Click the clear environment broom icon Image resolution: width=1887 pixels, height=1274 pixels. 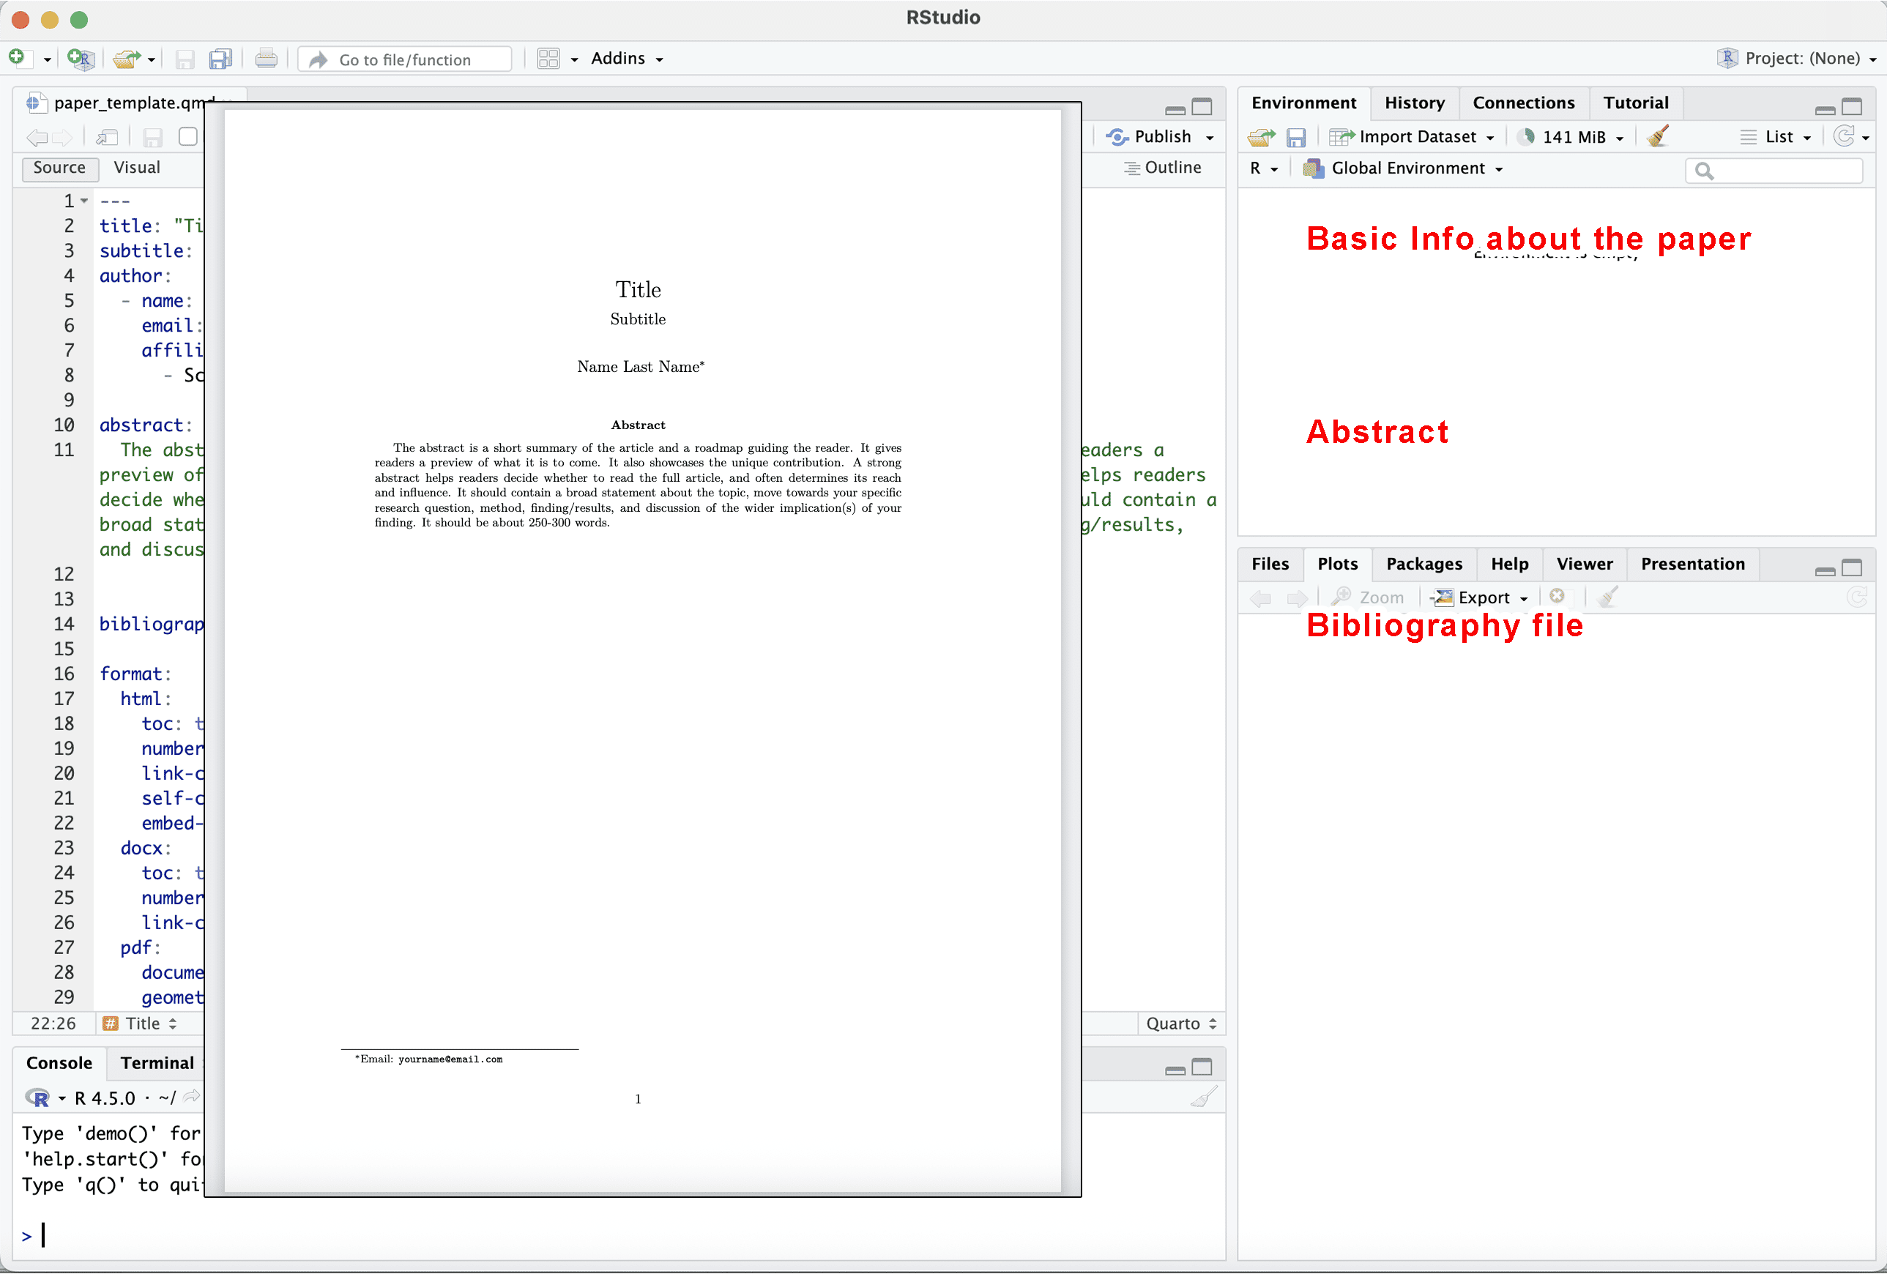(1658, 136)
